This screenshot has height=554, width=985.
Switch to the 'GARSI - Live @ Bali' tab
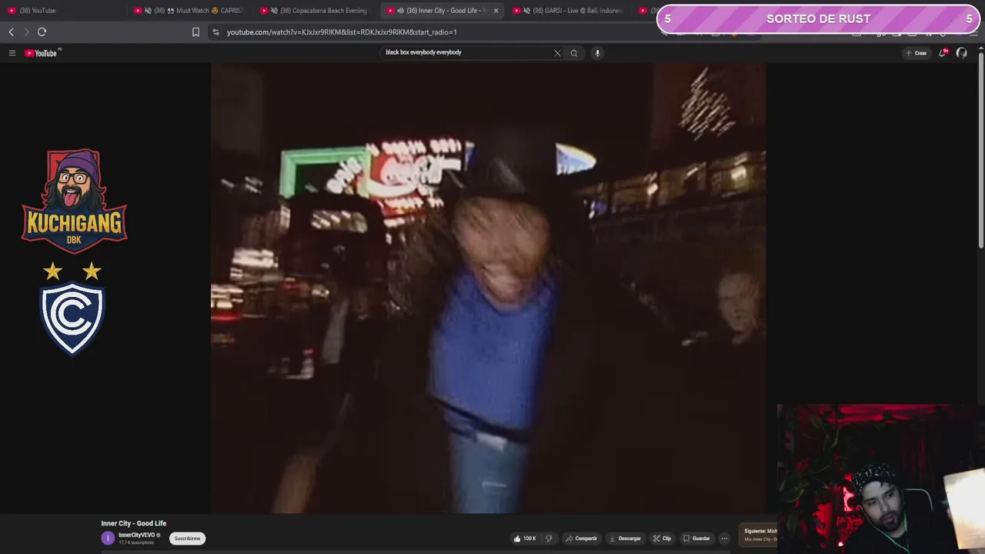coord(569,11)
